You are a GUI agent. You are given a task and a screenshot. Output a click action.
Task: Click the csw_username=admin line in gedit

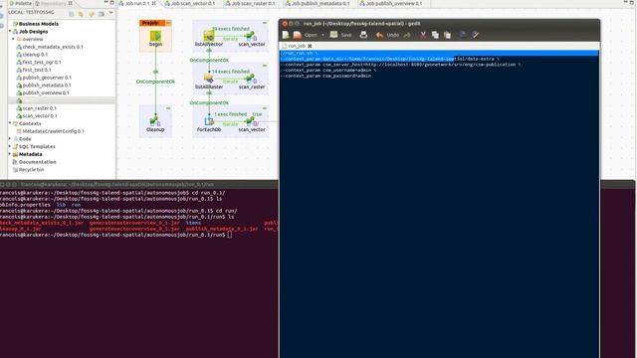pos(328,71)
